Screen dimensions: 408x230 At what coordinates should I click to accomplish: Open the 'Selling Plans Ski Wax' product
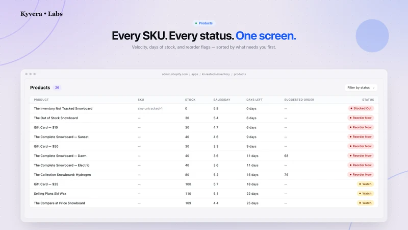click(50, 194)
